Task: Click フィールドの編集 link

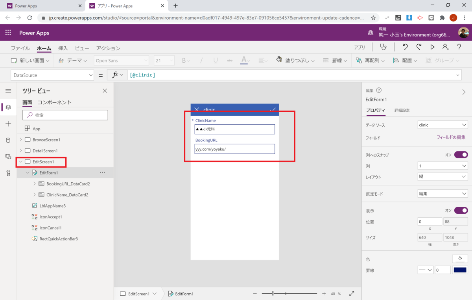Action: coord(451,137)
